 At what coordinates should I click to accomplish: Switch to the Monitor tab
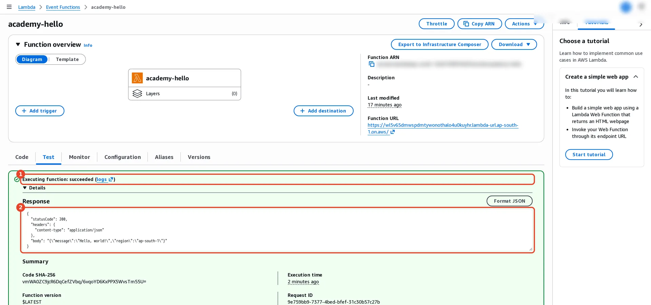click(79, 157)
